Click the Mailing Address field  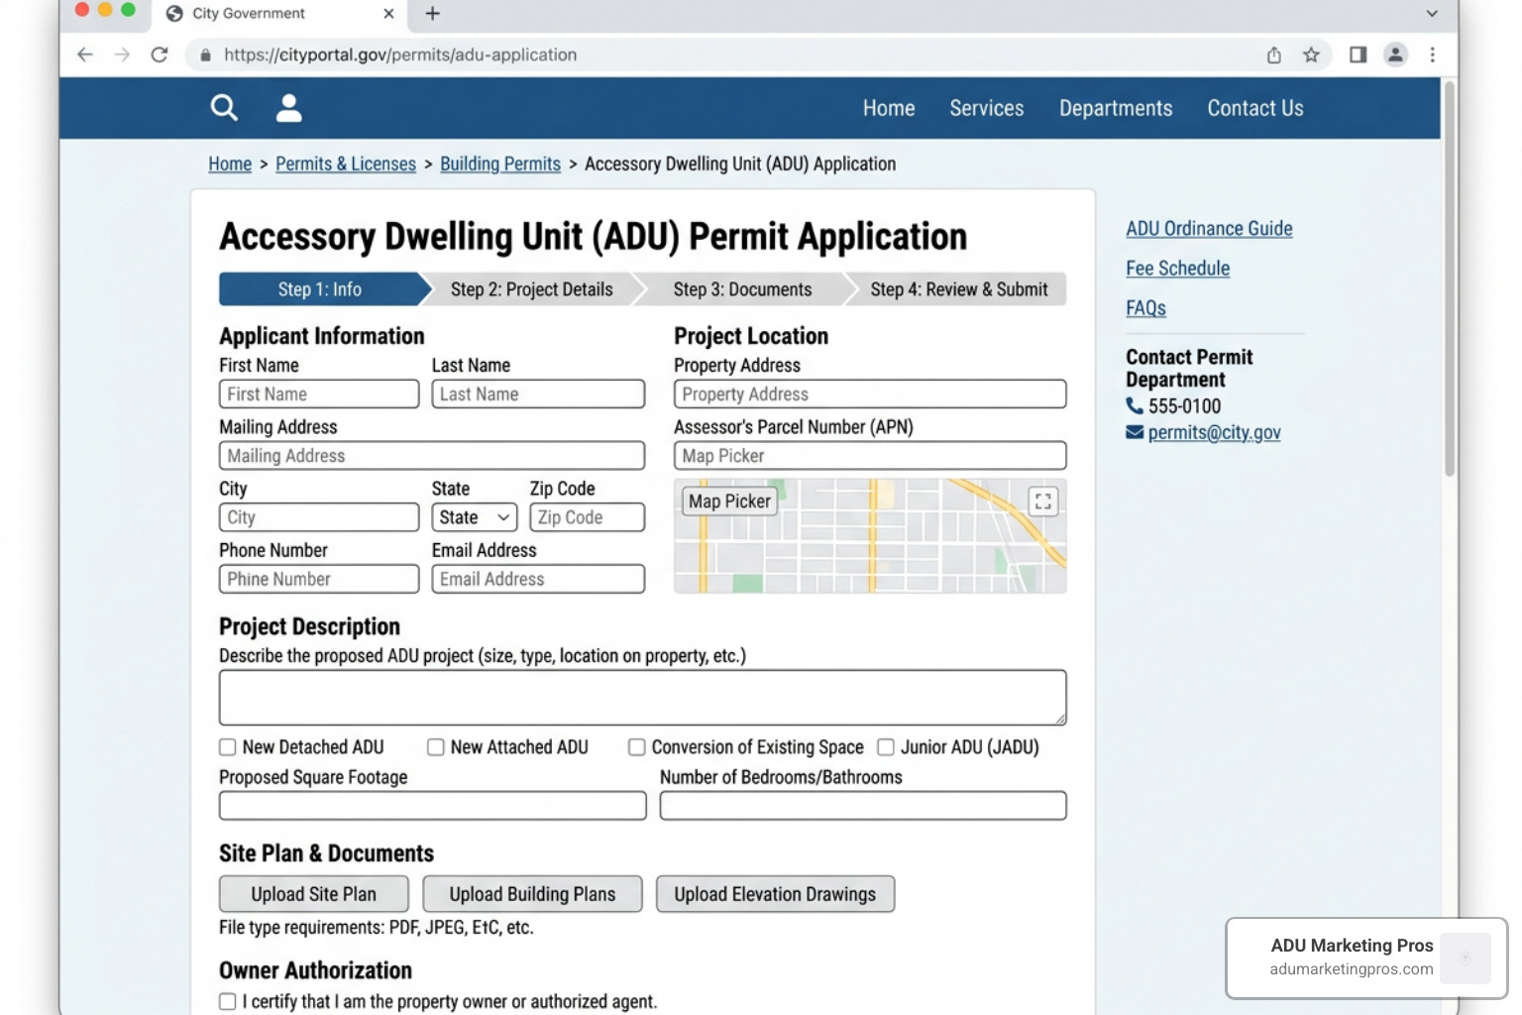coord(432,456)
